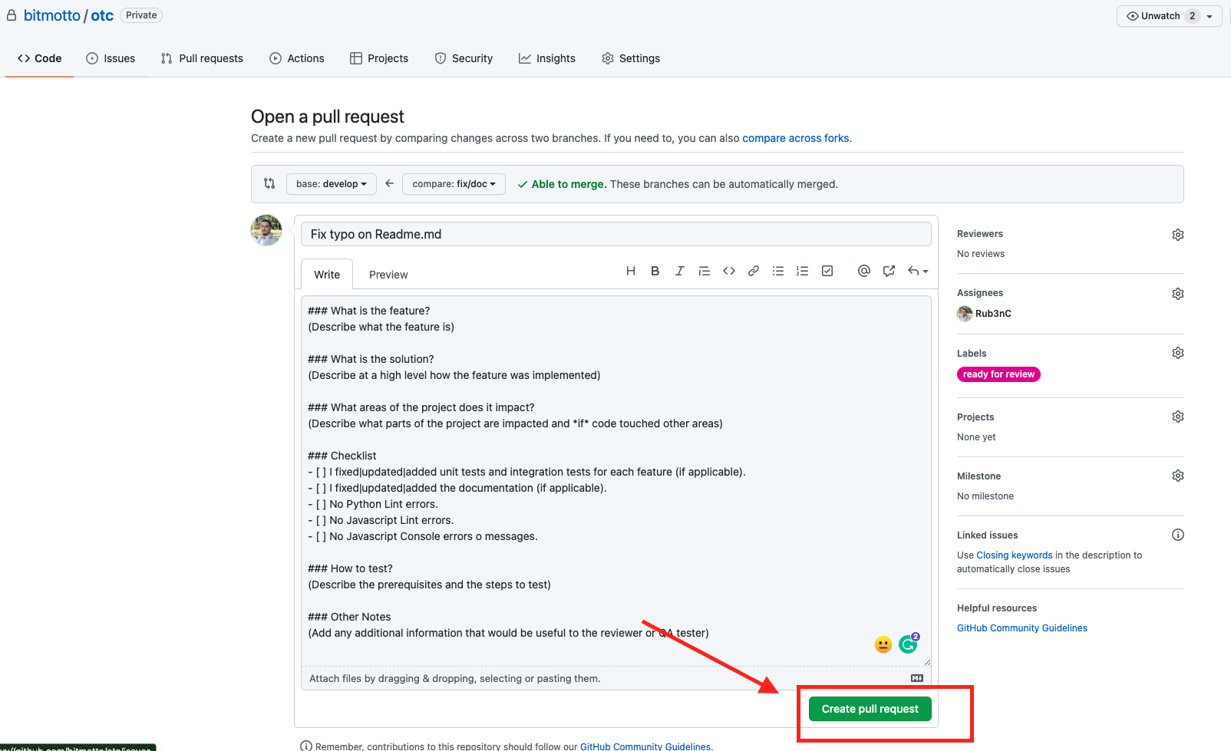The image size is (1231, 751).
Task: Open the Issues tab
Action: pyautogui.click(x=111, y=58)
